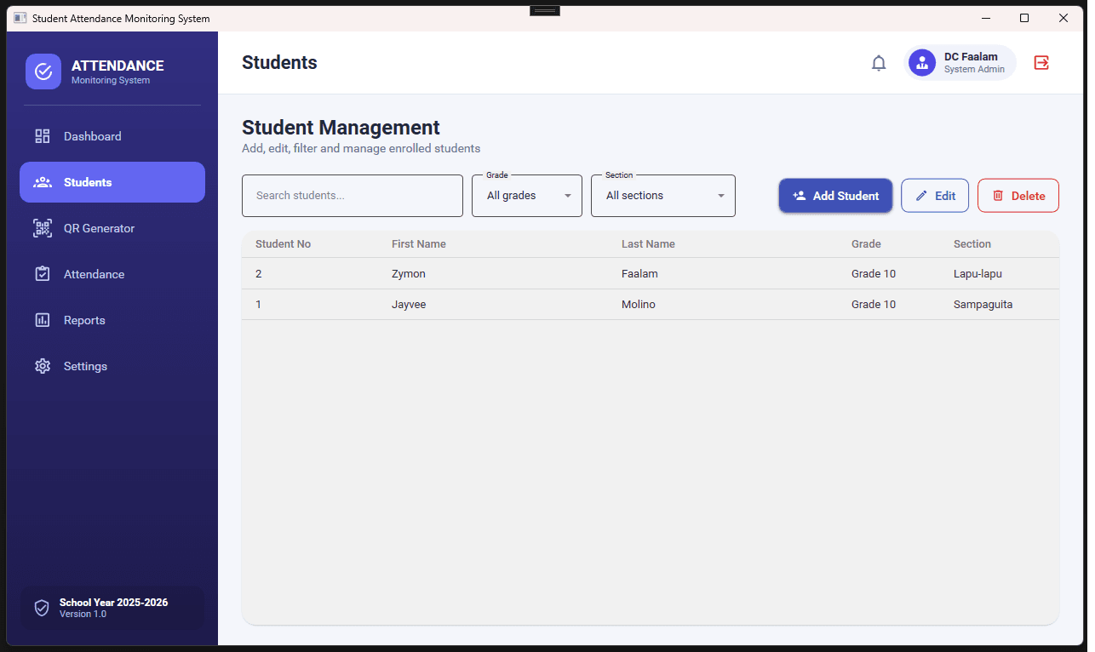The height and width of the screenshot is (652, 1095).
Task: Select the Students menu item
Action: [112, 182]
